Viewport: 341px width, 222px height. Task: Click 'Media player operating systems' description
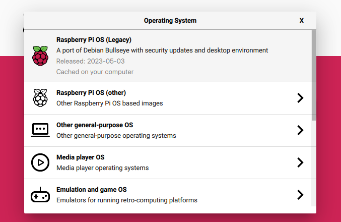103,168
